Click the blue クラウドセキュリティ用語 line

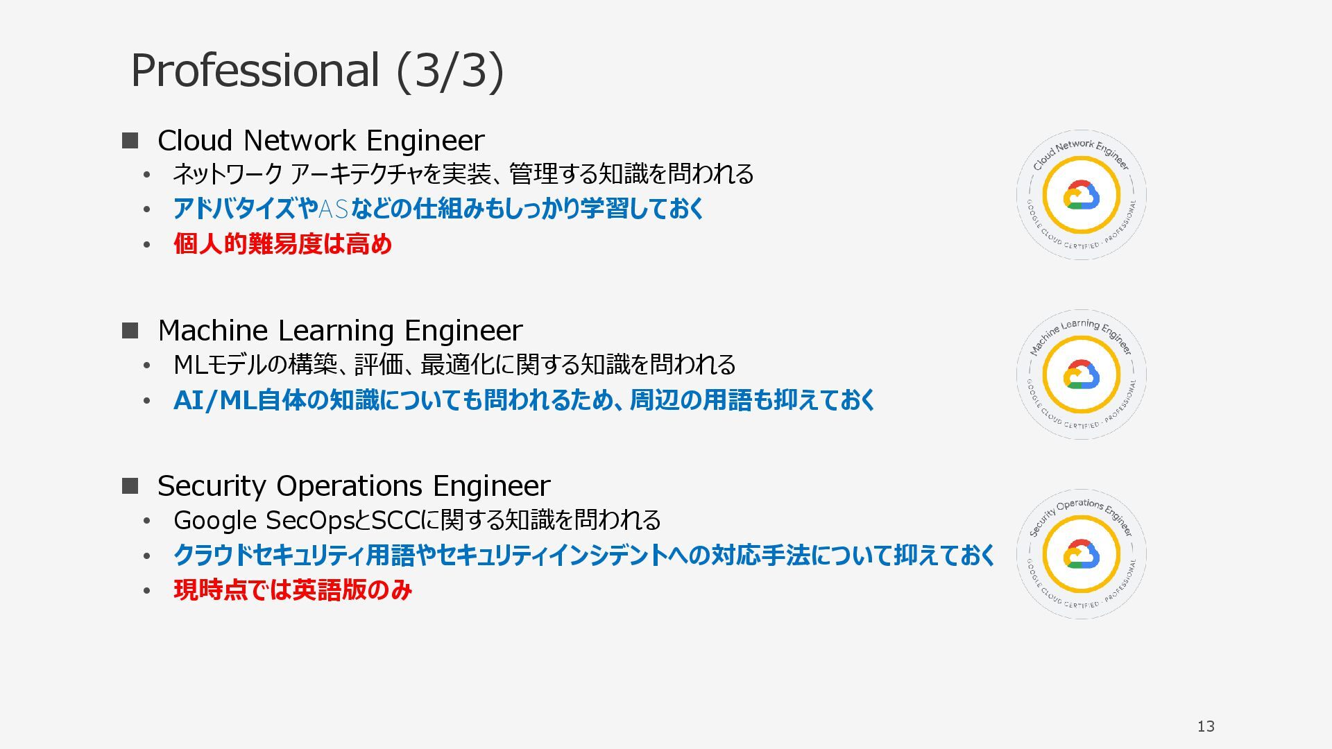(x=584, y=555)
